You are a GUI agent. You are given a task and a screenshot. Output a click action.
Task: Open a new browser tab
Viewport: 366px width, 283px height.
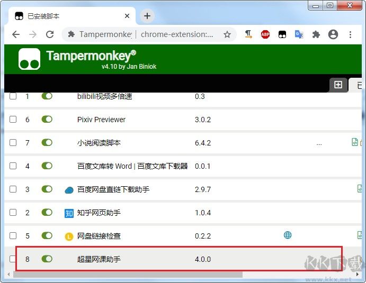coord(147,16)
